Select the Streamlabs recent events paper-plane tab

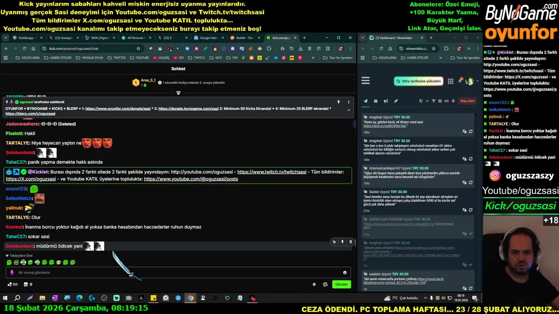pyautogui.click(x=366, y=101)
